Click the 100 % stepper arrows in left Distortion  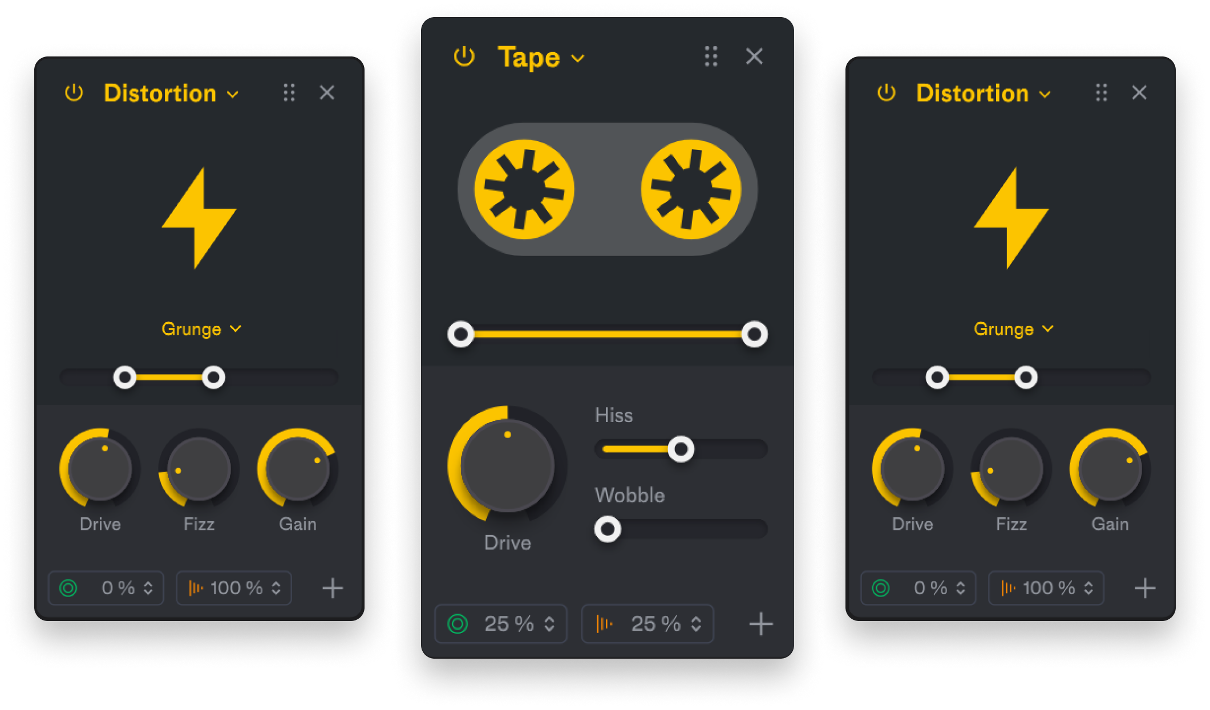tap(276, 588)
